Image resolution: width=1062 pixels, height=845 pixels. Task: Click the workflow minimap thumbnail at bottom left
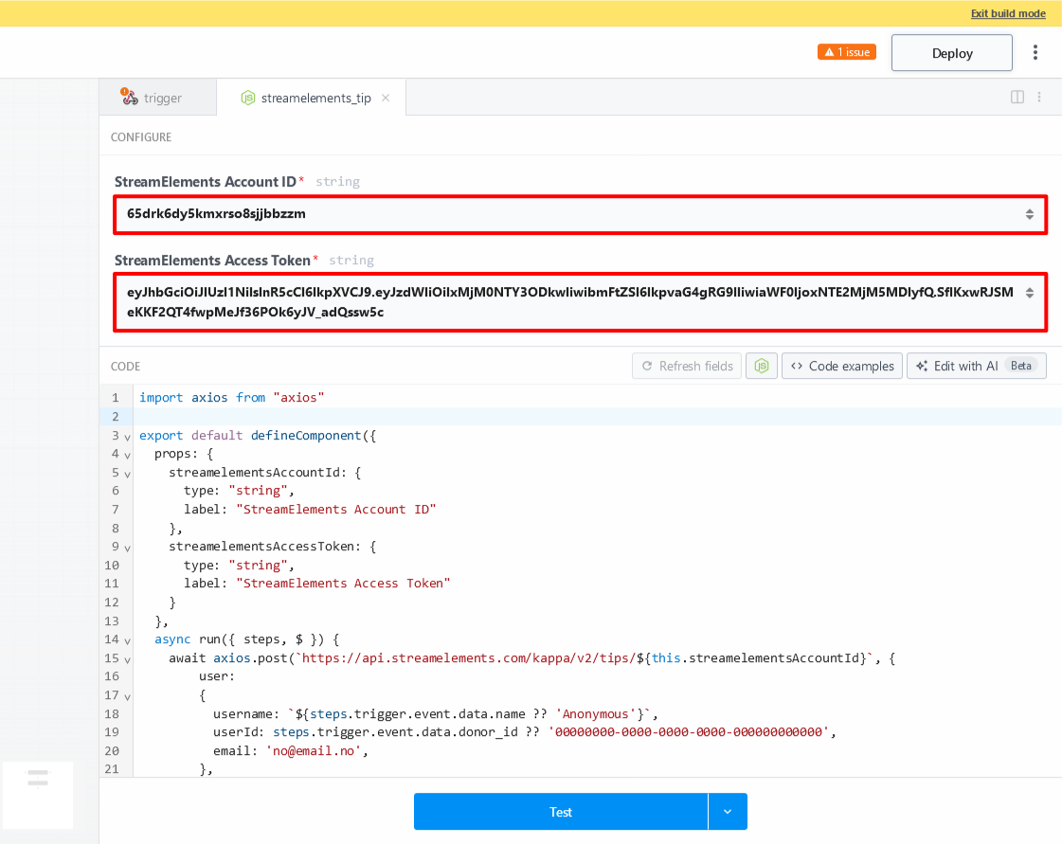tap(38, 795)
